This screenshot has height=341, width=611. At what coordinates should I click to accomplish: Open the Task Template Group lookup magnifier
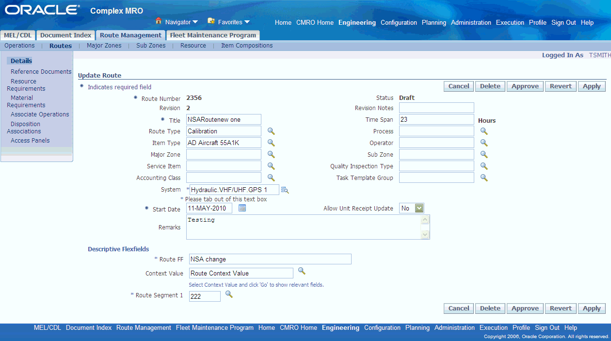pos(484,178)
